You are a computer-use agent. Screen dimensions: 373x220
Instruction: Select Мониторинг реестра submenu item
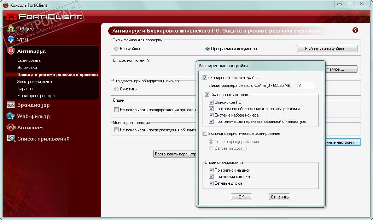36,96
